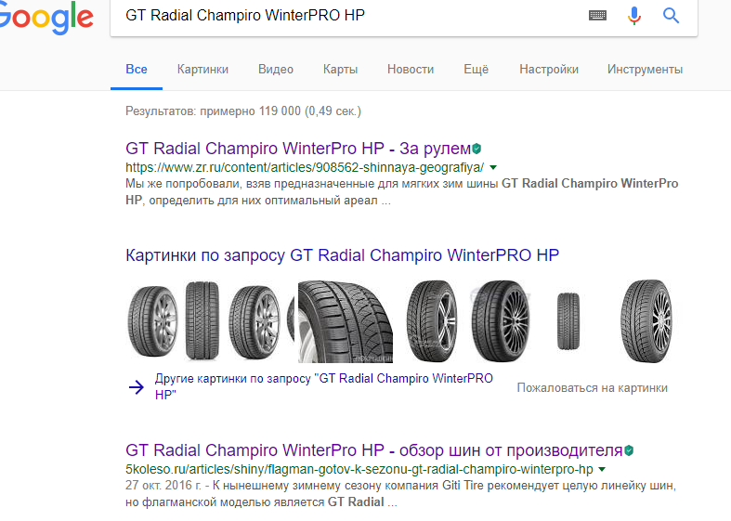Click into the search query input field
Screen dimensions: 731x521
tap(344, 16)
